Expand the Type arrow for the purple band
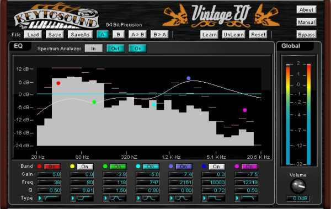The image size is (331, 209). [172, 198]
